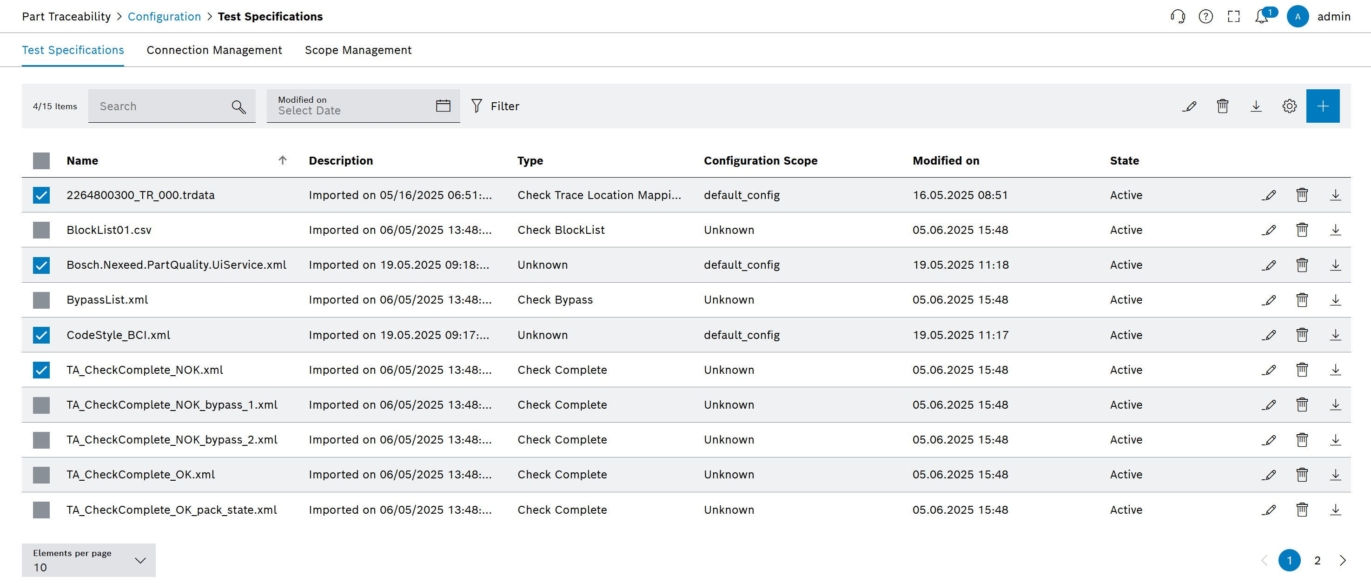
Task: Edit the BypassList.xml row
Action: pyautogui.click(x=1269, y=300)
